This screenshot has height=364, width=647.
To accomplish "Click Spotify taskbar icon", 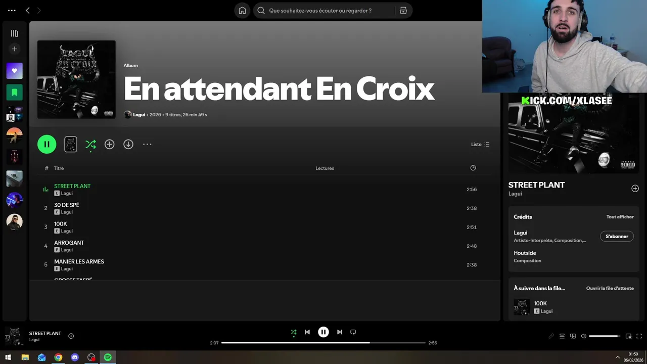I will coord(108,357).
